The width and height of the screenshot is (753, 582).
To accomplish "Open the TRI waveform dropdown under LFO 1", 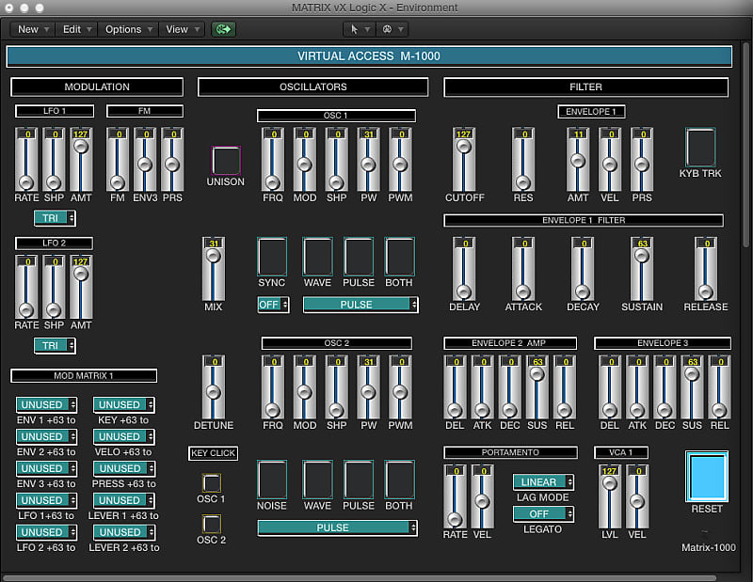I will (x=54, y=217).
